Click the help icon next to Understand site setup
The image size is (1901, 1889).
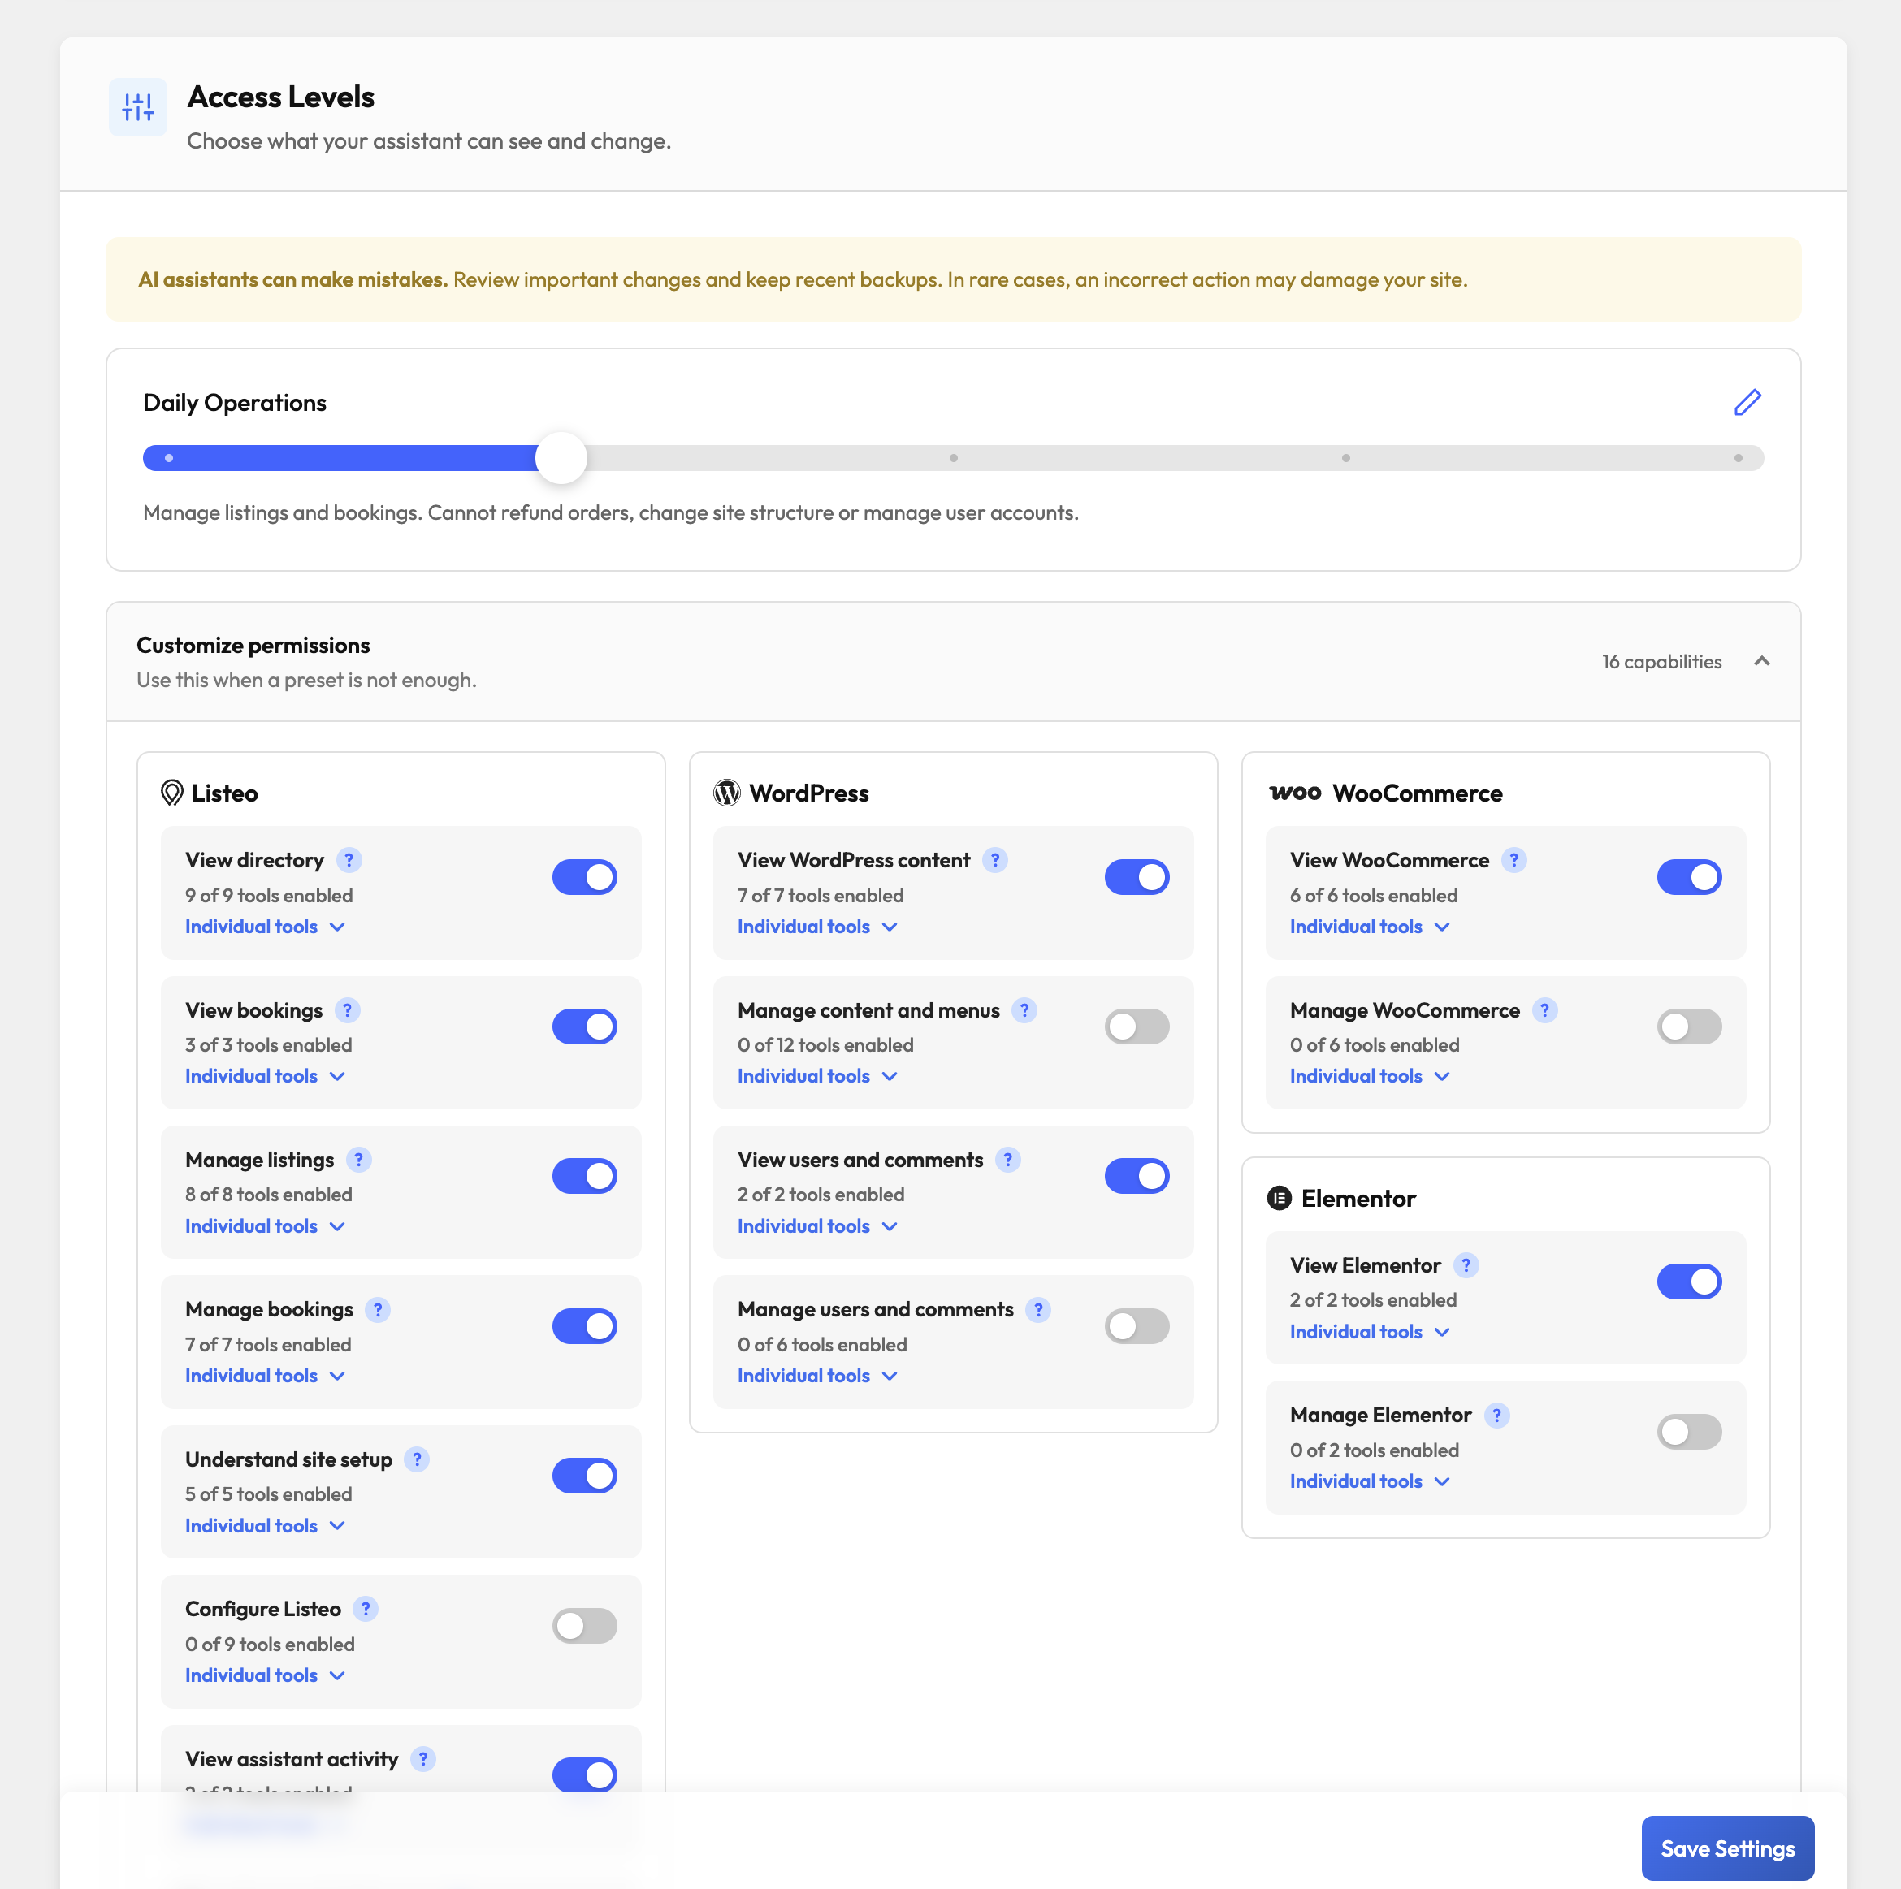(418, 1459)
